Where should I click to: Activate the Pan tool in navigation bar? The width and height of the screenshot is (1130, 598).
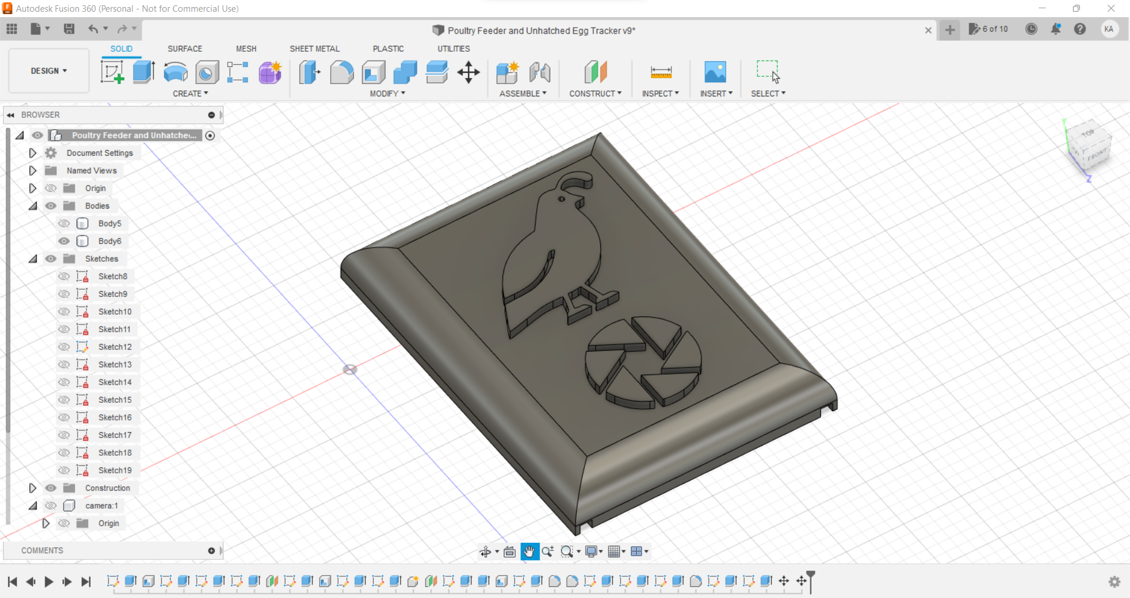click(x=529, y=552)
